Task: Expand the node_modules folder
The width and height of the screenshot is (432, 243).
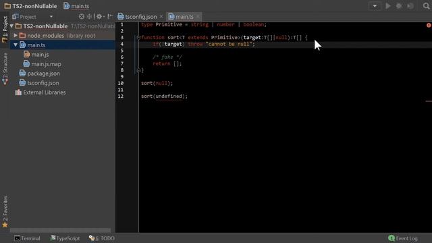Action: pos(16,36)
